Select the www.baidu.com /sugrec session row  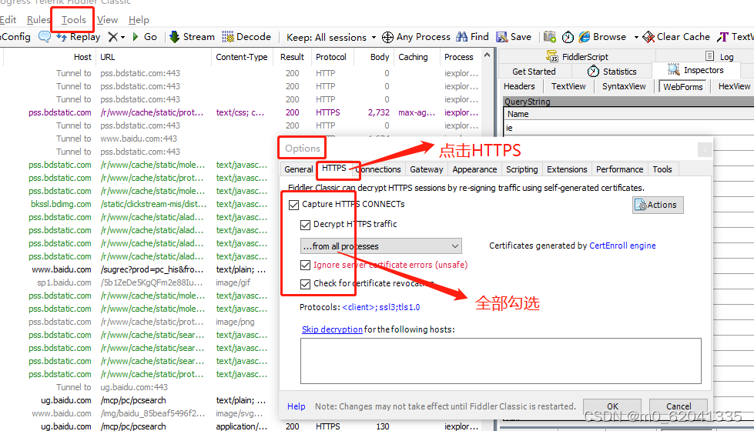(139, 269)
